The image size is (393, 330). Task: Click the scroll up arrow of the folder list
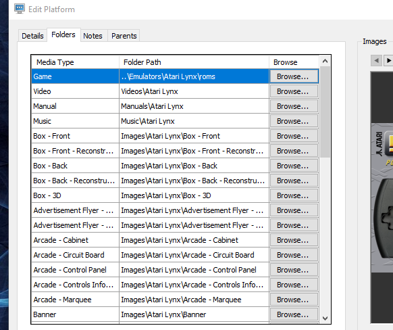325,61
